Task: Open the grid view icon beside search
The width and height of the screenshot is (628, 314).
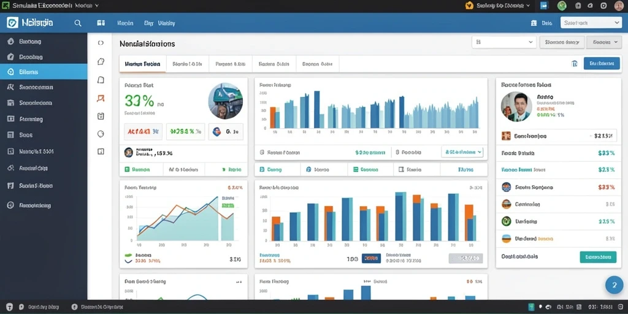Action: point(101,23)
